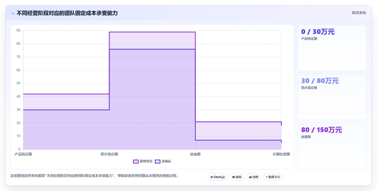Click the Chart.js tag

click(218, 177)
